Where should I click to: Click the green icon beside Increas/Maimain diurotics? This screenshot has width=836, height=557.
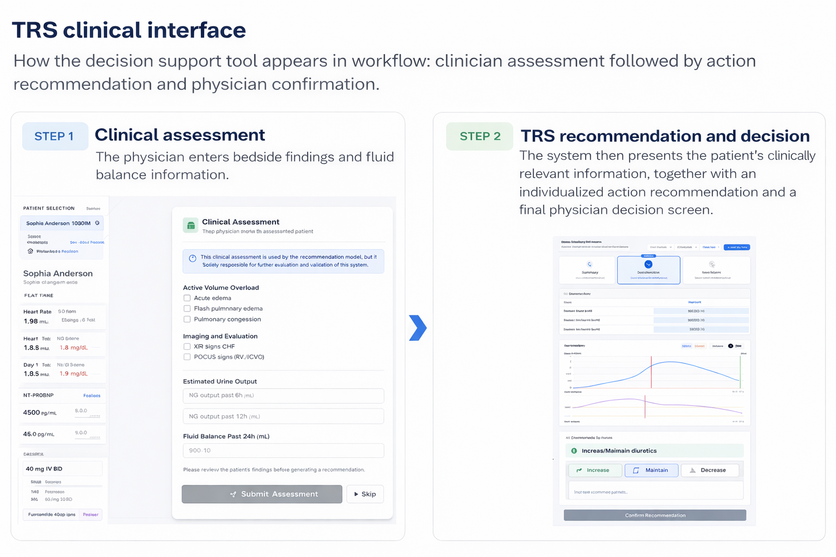click(x=574, y=451)
